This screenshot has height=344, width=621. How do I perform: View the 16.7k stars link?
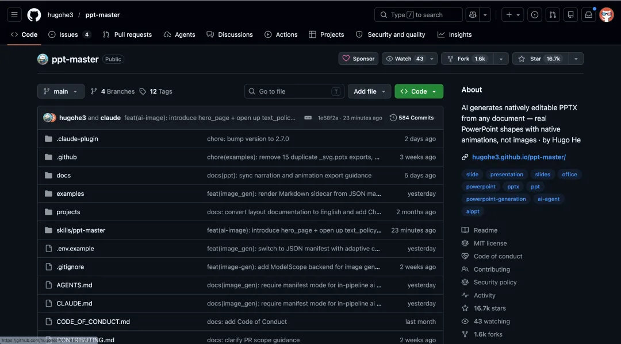point(484,308)
